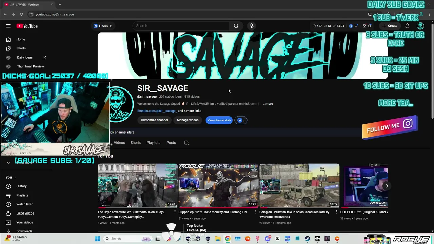Screen dimensions: 434x244
Task: Open a new browser tab
Action: (60, 4)
